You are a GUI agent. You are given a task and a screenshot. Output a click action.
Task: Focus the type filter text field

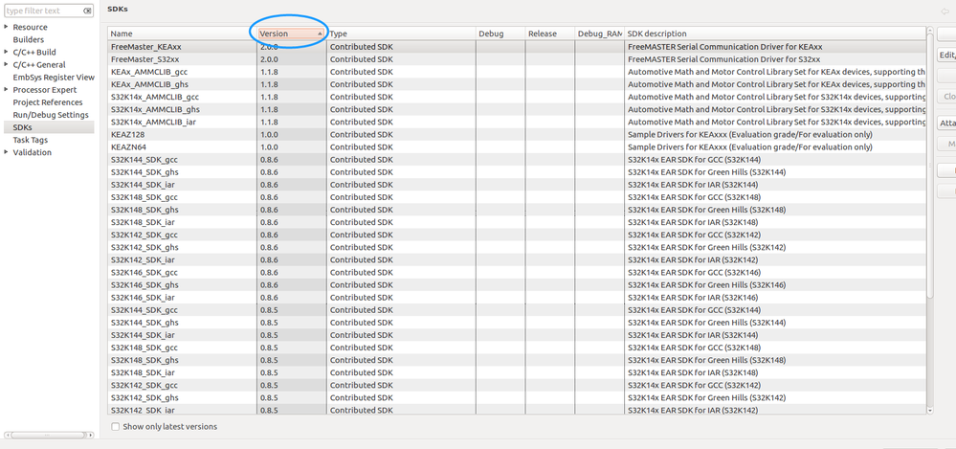pos(43,11)
